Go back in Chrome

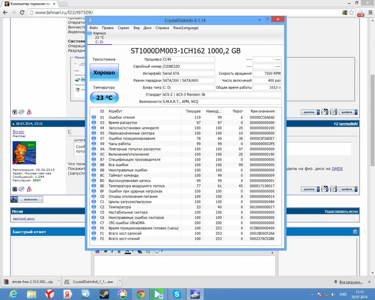click(5, 12)
